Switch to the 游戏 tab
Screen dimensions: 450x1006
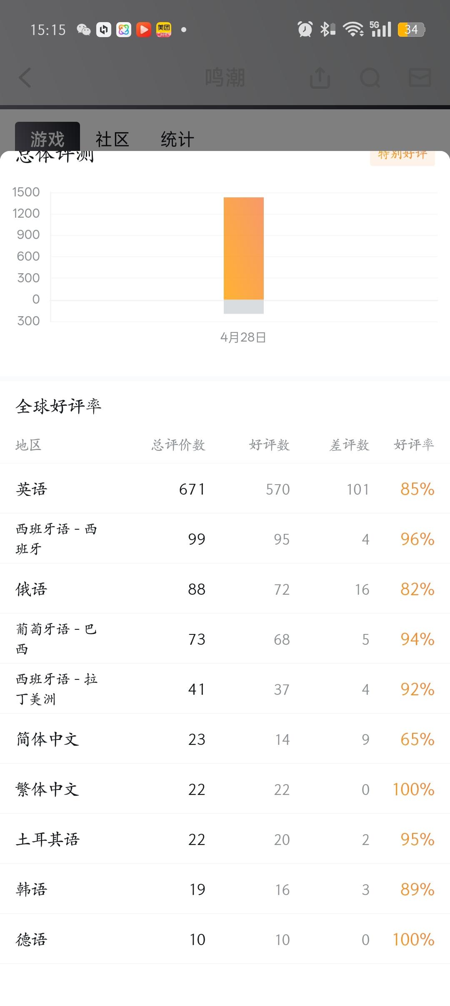point(47,138)
